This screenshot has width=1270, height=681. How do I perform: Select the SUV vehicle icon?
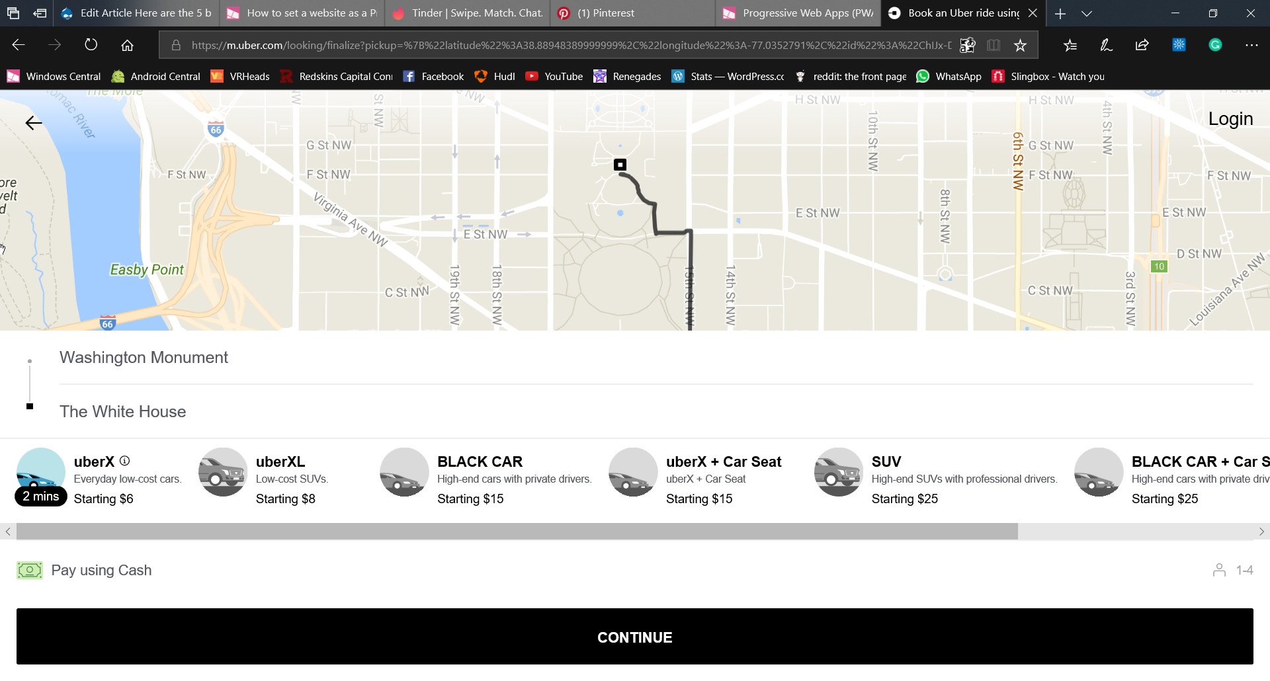pyautogui.click(x=838, y=472)
